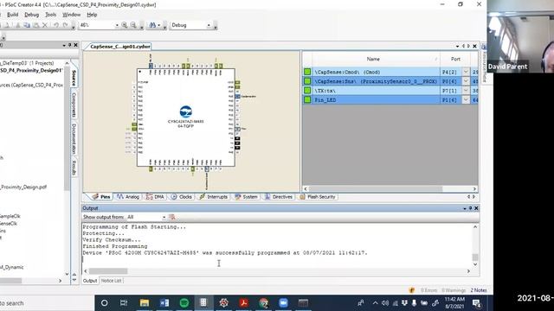Click the Delete (X) toolbar icon
The image size is (554, 311).
[x=45, y=25]
